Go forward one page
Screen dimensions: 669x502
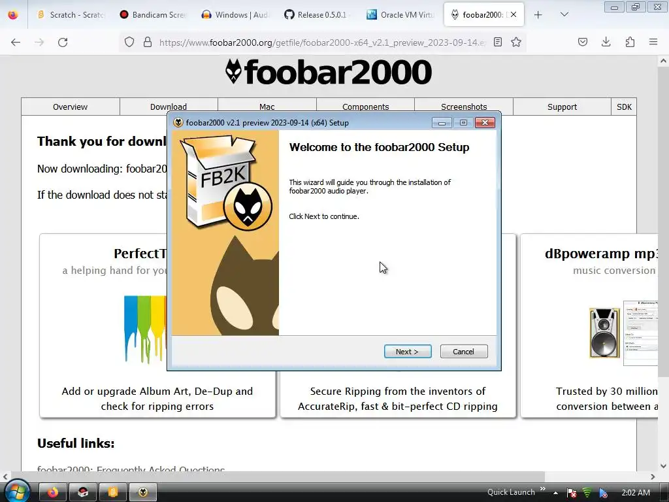[x=39, y=42]
